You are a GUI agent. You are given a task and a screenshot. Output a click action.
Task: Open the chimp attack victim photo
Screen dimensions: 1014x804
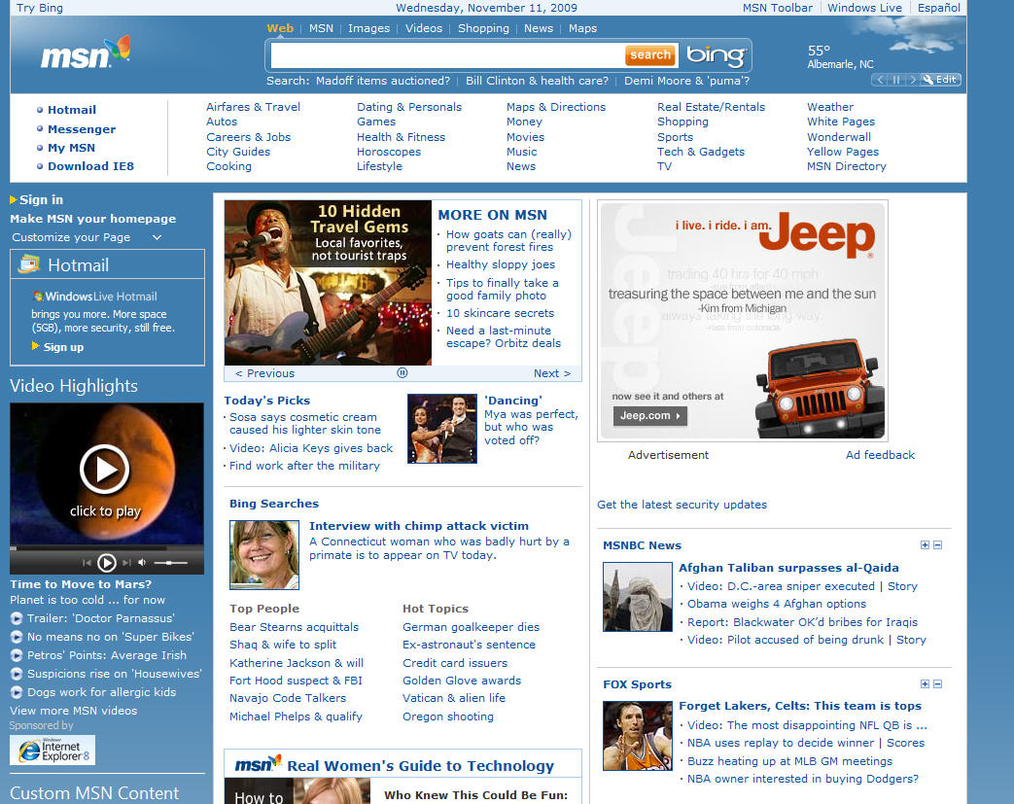point(264,555)
